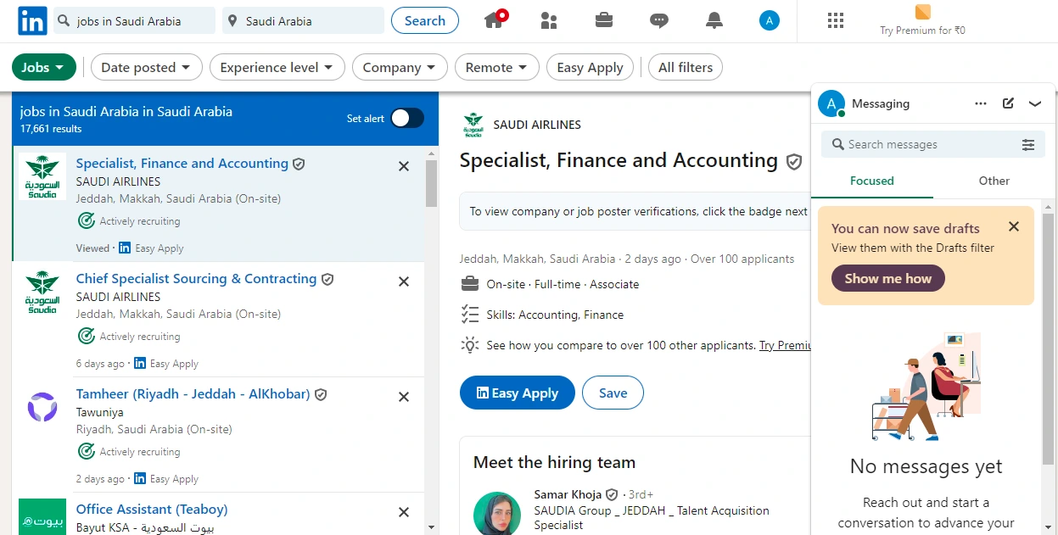Image resolution: width=1058 pixels, height=535 pixels.
Task: Click the Tawuniya company logo
Action: point(42,407)
